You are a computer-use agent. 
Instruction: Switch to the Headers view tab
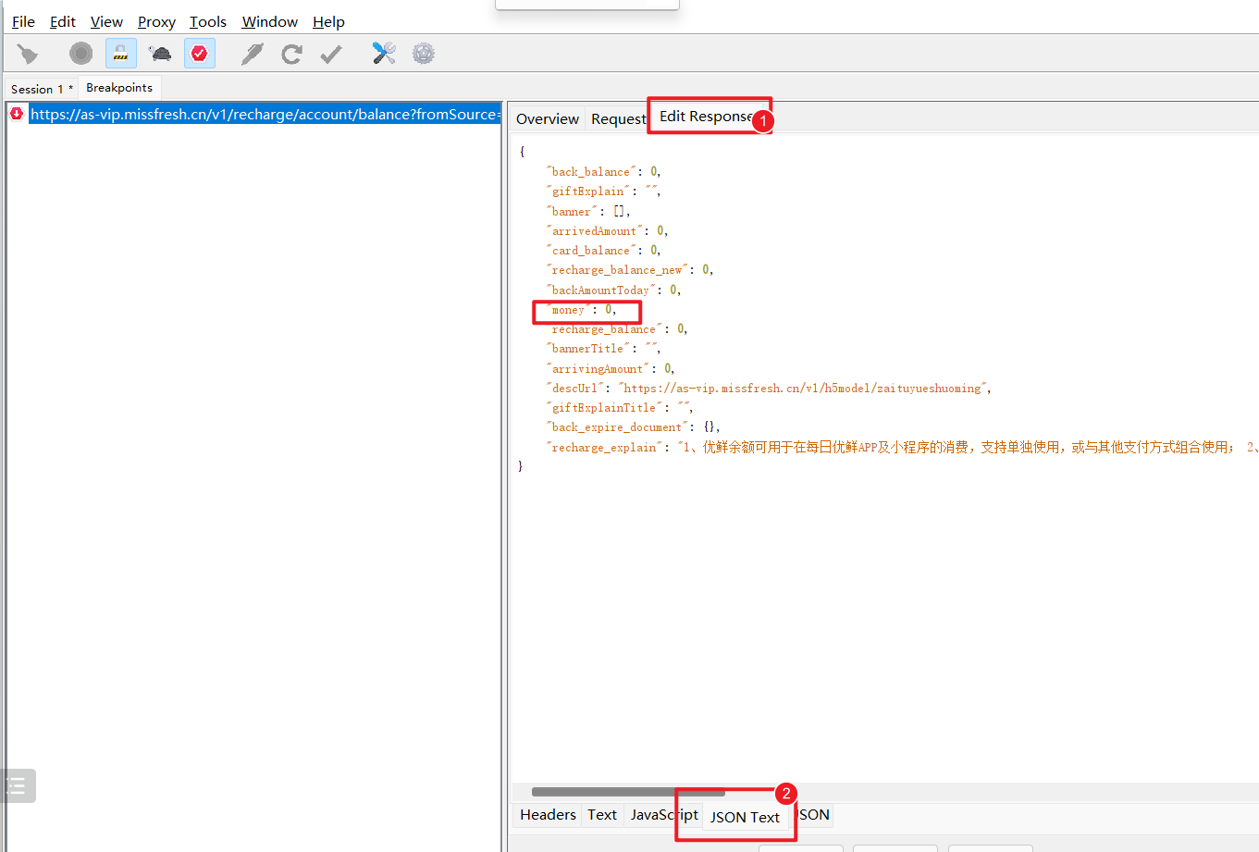(x=548, y=815)
